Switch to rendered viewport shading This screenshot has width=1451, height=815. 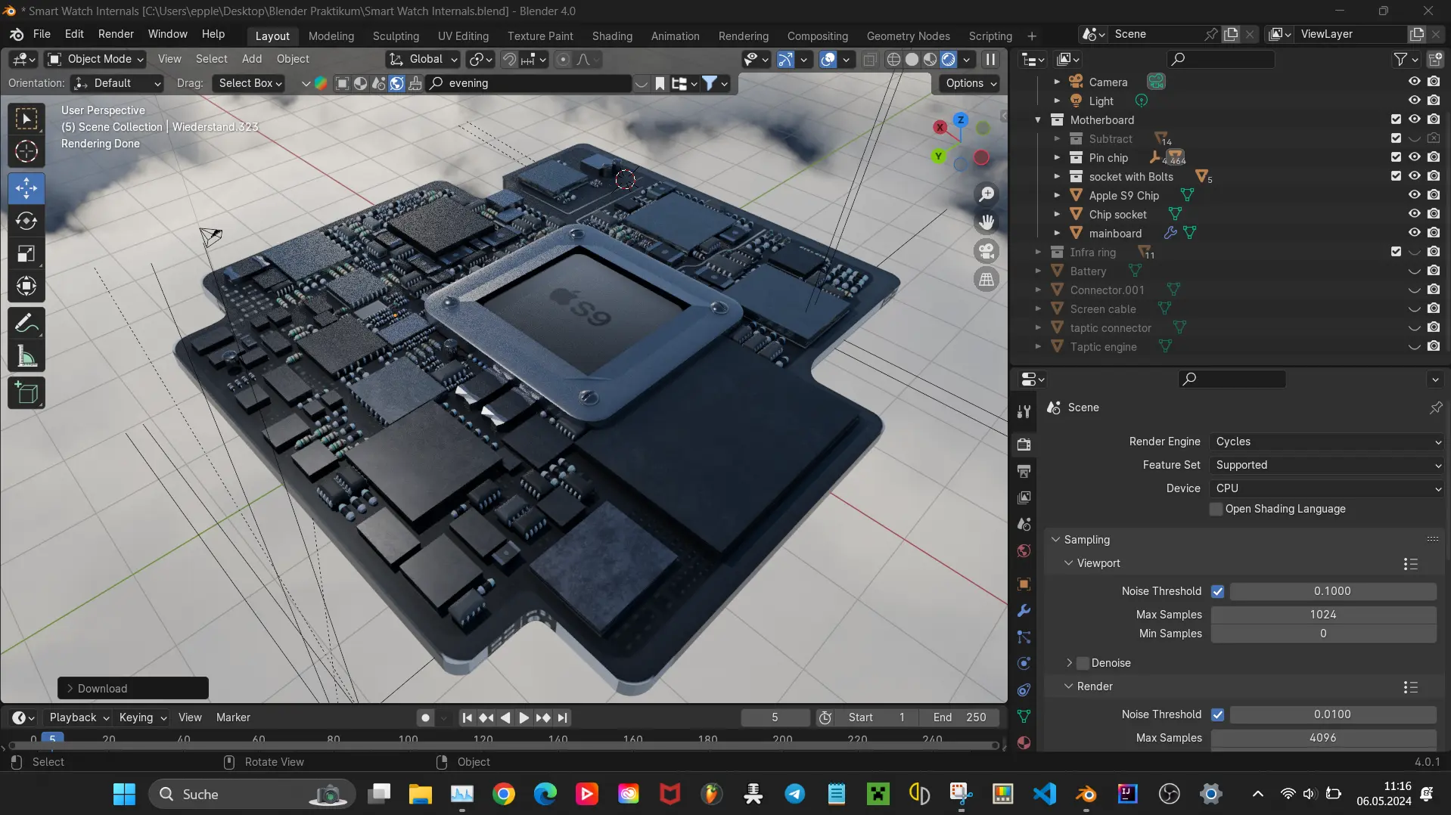[949, 60]
